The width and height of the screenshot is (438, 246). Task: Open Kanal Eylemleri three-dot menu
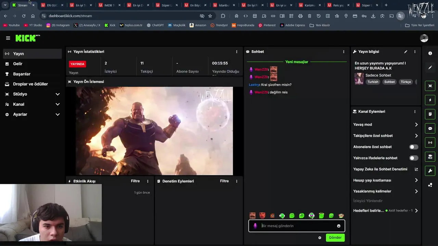415,111
